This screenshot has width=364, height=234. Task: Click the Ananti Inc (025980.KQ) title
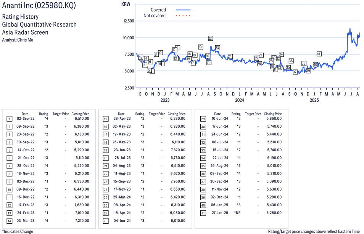[39, 5]
